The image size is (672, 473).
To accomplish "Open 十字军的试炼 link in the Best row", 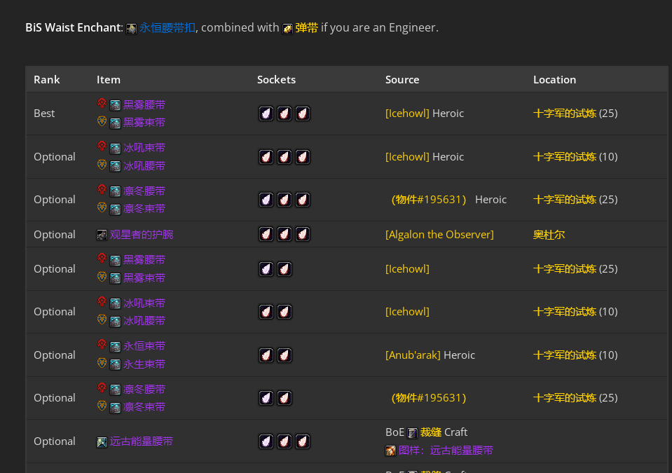I will pyautogui.click(x=565, y=114).
